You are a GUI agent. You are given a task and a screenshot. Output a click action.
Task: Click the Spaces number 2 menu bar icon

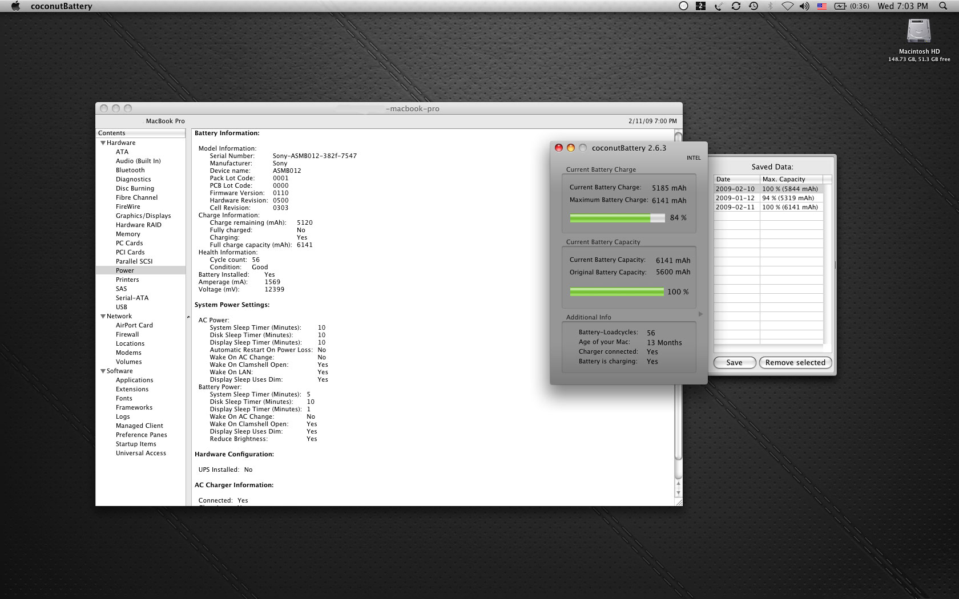701,6
